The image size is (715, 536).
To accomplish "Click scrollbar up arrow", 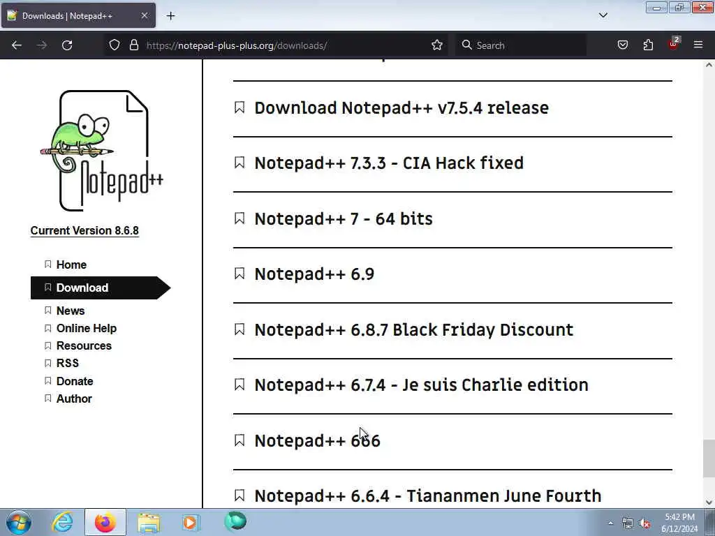I will (709, 65).
